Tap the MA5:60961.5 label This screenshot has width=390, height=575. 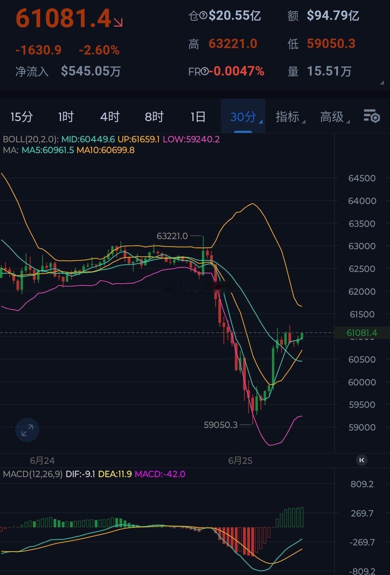48,150
